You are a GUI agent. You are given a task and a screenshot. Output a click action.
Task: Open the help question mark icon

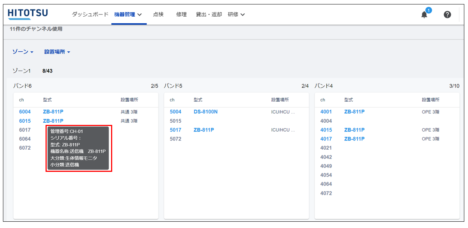coord(447,15)
